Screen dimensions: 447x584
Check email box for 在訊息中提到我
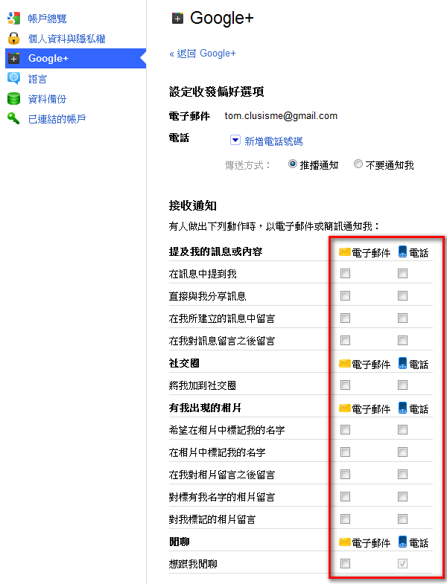[x=345, y=274]
